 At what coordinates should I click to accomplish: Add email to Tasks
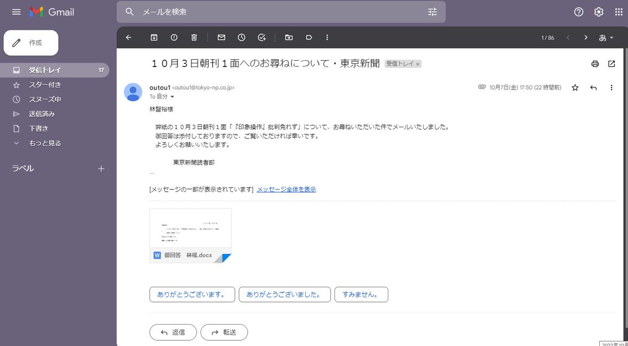pyautogui.click(x=262, y=37)
